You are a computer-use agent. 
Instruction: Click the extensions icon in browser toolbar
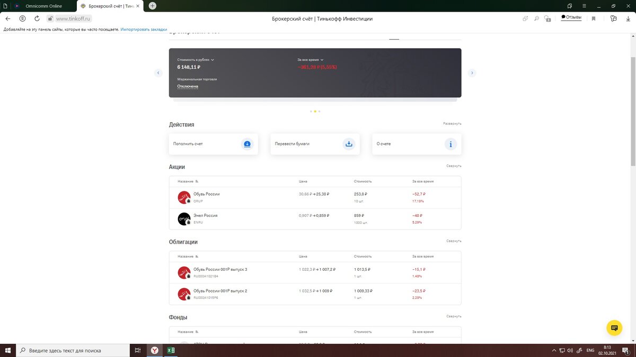pyautogui.click(x=614, y=19)
